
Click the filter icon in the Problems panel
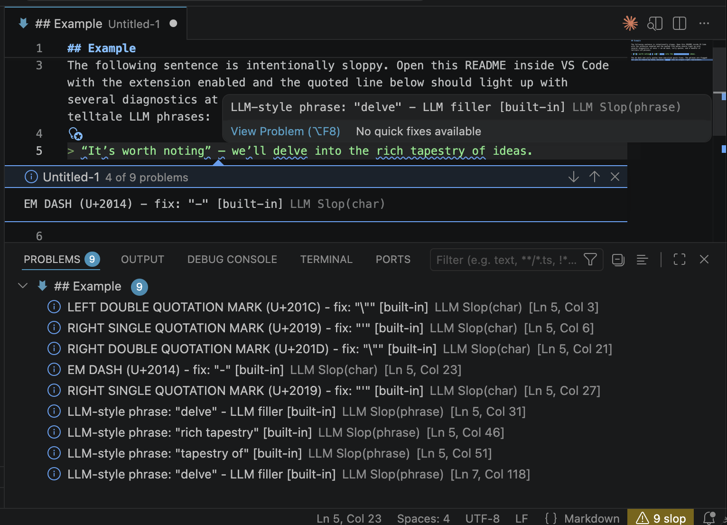coord(590,260)
